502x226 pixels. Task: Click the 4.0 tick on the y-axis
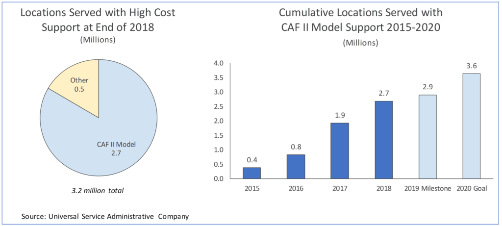pyautogui.click(x=218, y=63)
